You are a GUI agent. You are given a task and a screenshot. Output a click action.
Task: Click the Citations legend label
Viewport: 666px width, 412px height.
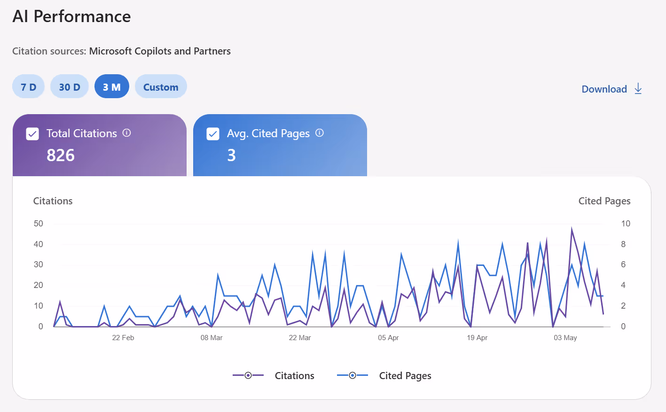coord(295,376)
